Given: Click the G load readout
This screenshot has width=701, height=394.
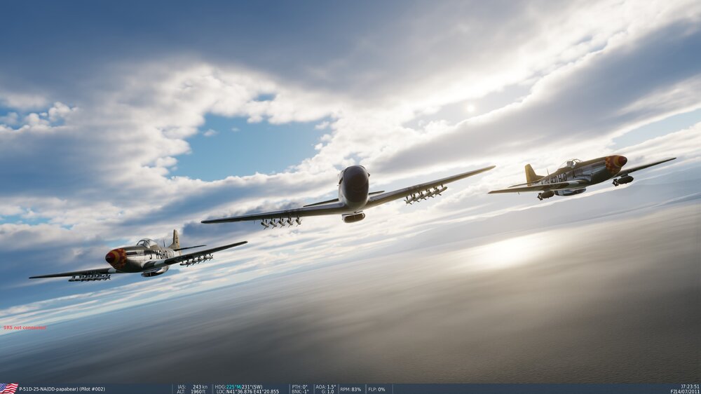Looking at the screenshot, I should pos(327,391).
